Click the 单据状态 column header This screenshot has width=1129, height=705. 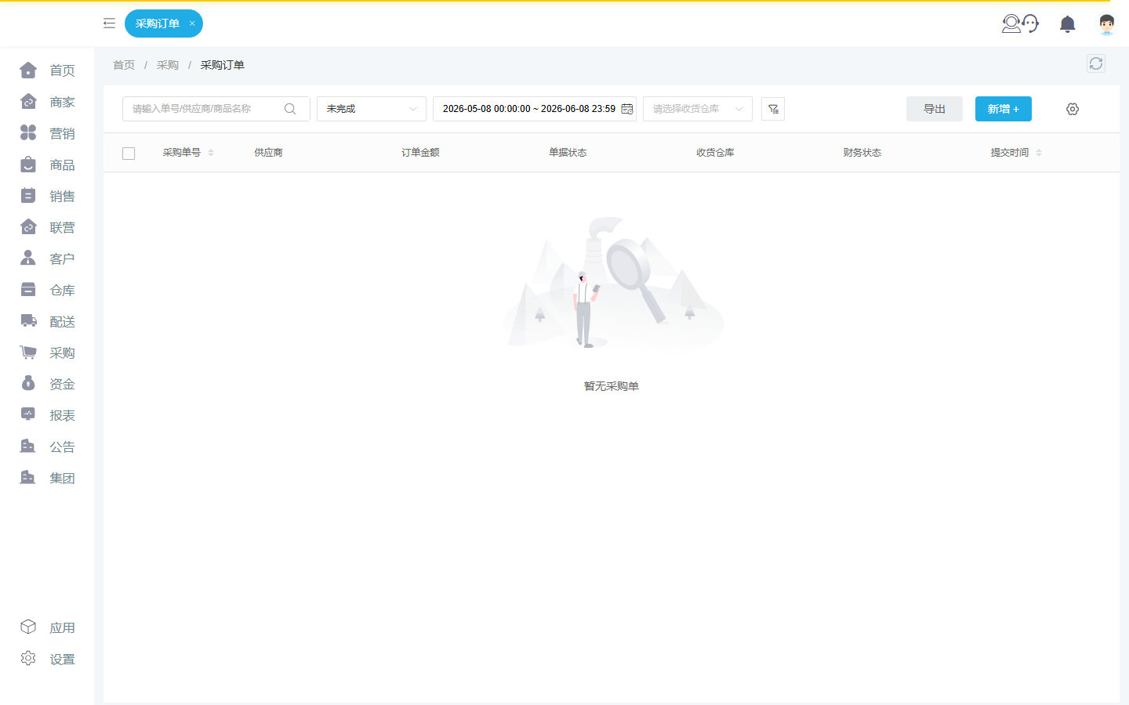click(568, 153)
